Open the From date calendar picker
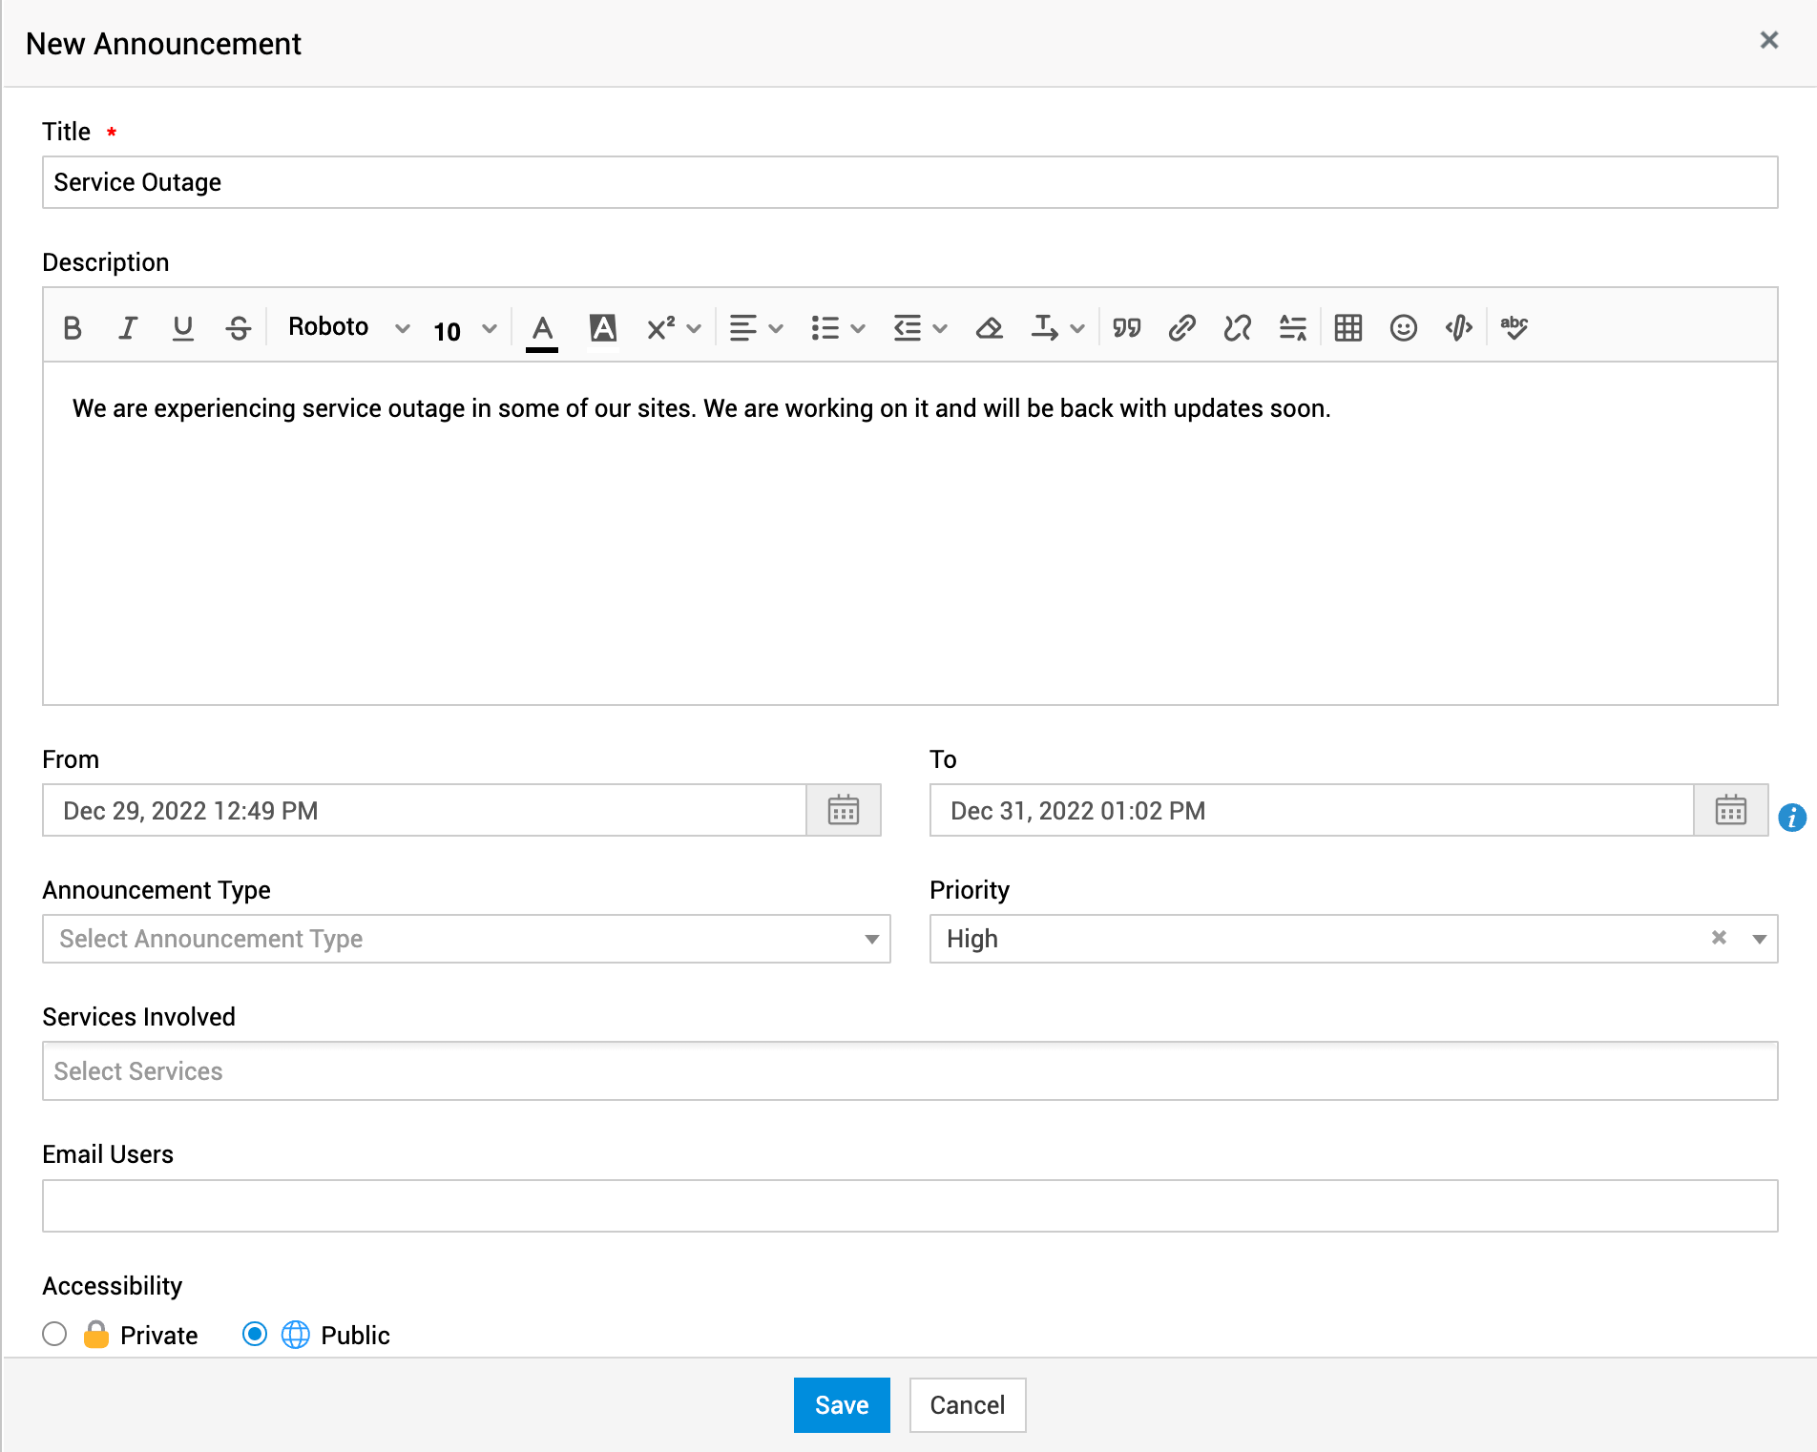The image size is (1817, 1452). coord(843,810)
